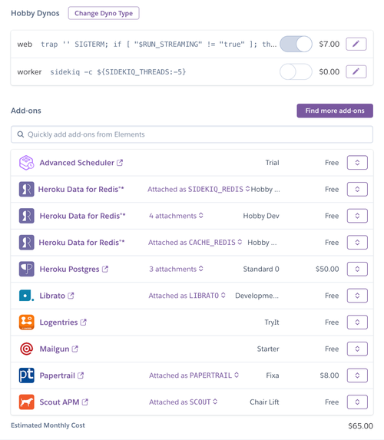Open the Advanced Scheduler link
This screenshot has height=440, width=384.
[x=77, y=163]
